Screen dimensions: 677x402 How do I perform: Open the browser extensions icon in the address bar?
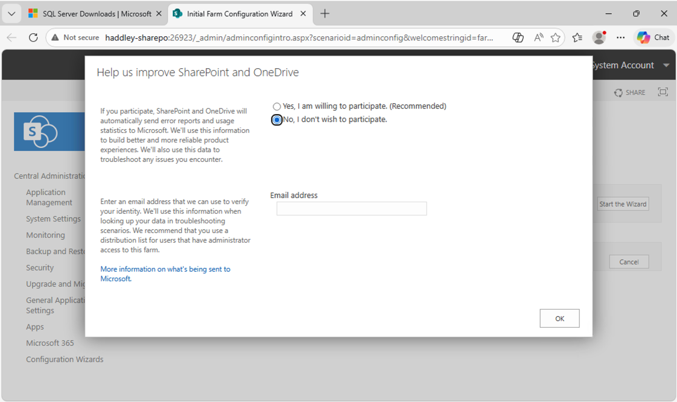click(x=518, y=37)
